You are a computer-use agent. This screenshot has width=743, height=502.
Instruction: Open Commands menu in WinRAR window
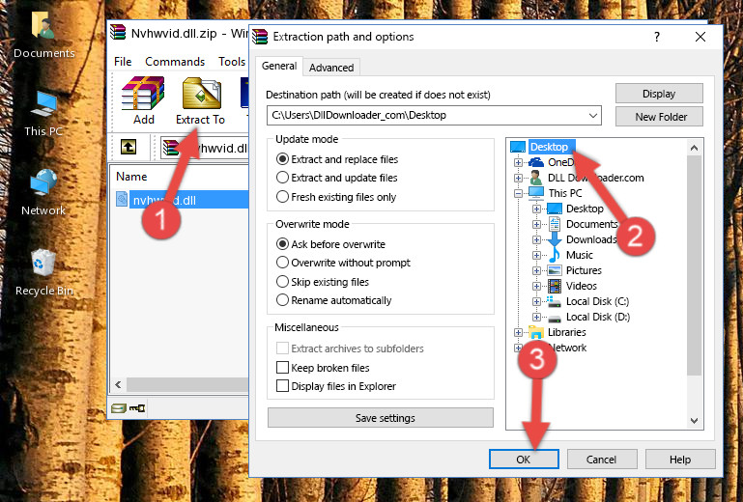coord(175,62)
